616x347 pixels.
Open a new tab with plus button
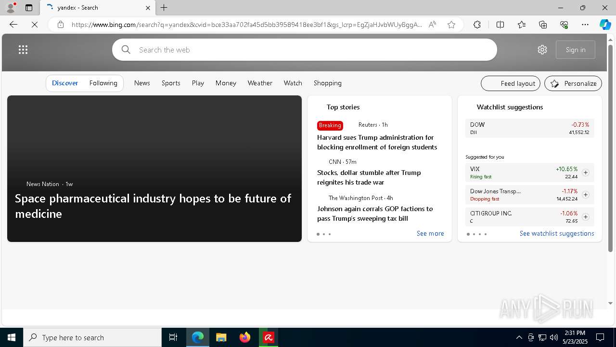point(164,8)
